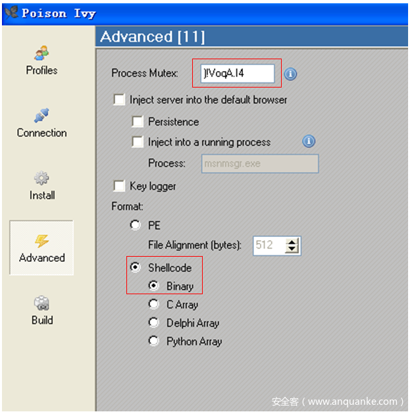Select Binary shellcode output
This screenshot has width=414, height=414.
154,286
